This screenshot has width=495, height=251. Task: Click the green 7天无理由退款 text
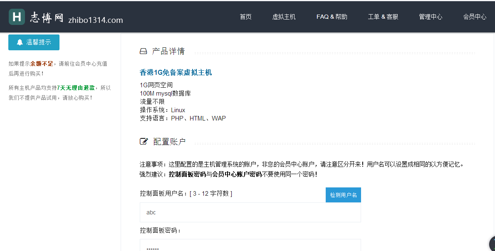click(x=76, y=88)
